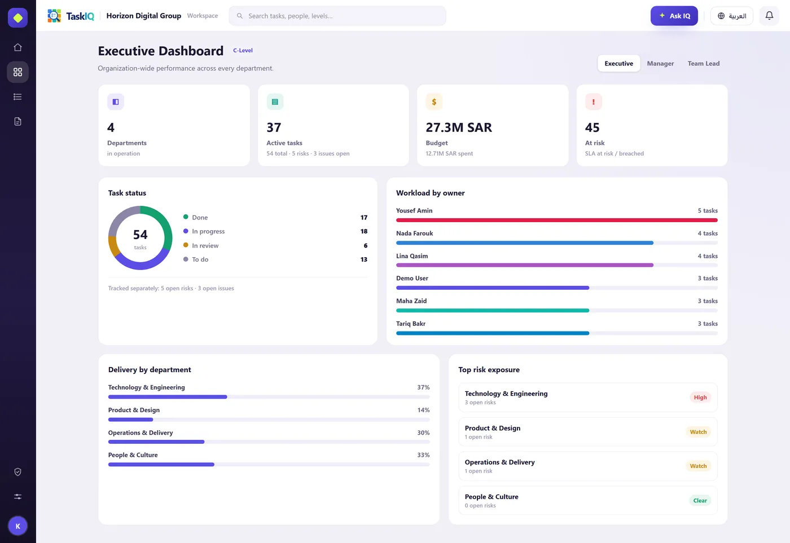The height and width of the screenshot is (543, 790).
Task: Click Tariq Bakr workload bar
Action: coord(557,333)
